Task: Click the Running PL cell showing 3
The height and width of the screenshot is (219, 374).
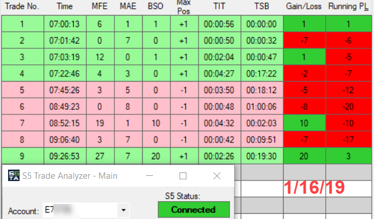Action: point(349,156)
